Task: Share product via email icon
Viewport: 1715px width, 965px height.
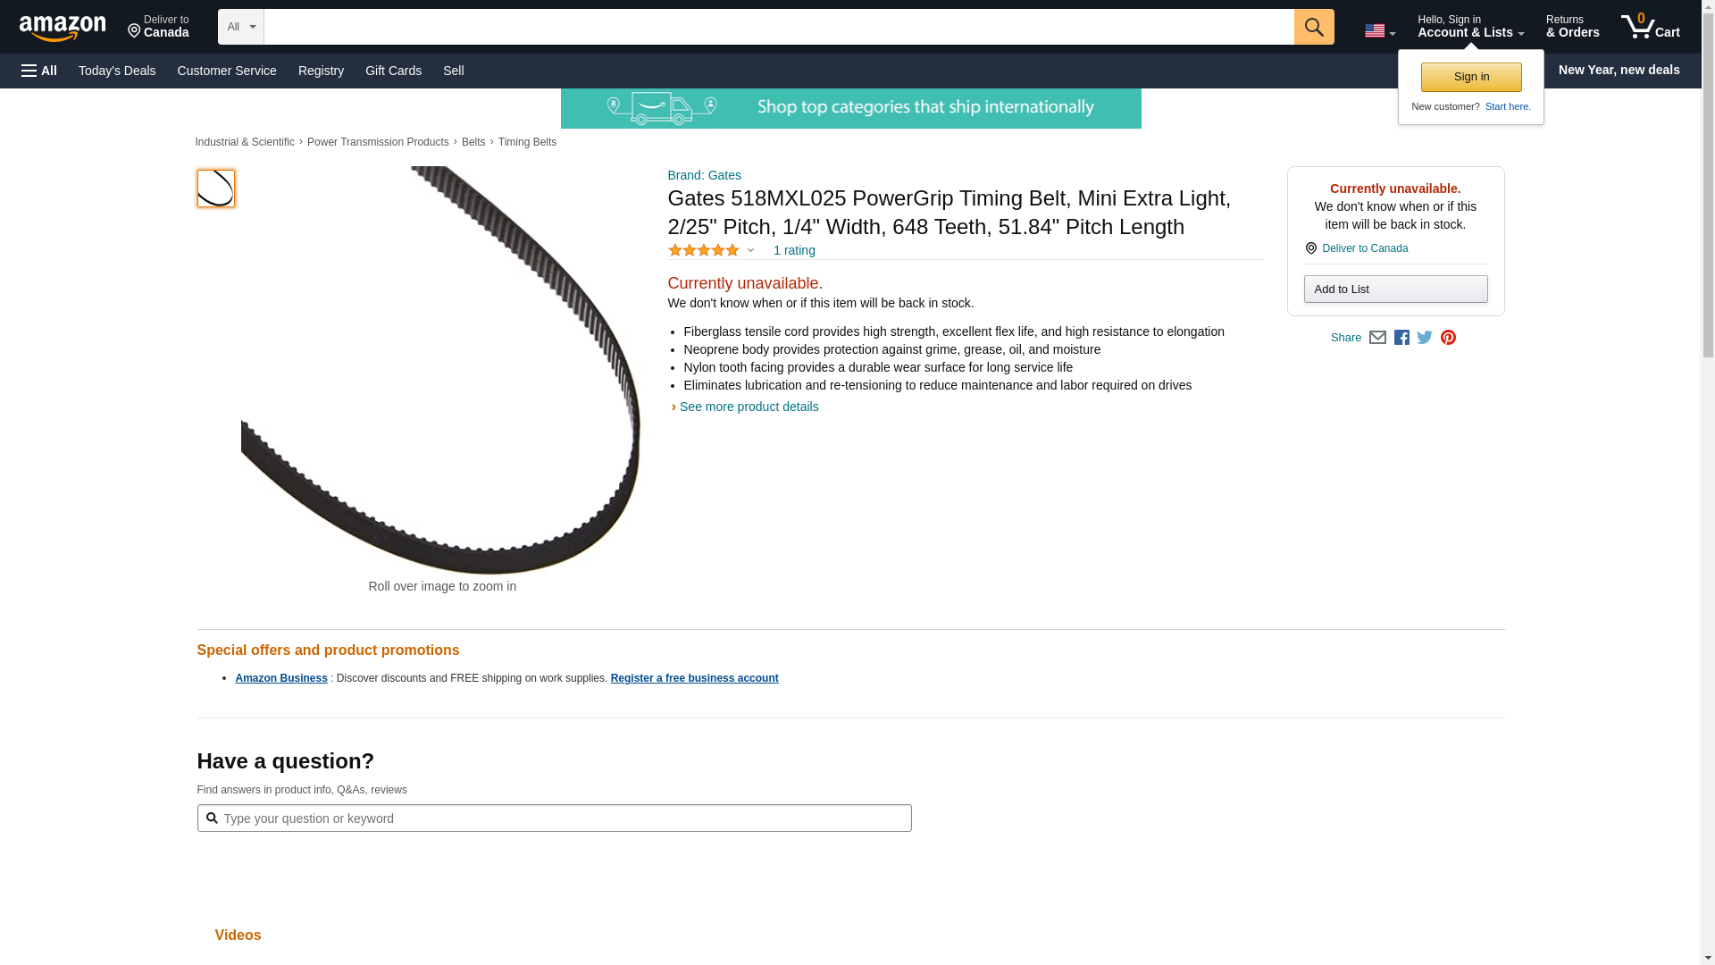Action: 1377,338
